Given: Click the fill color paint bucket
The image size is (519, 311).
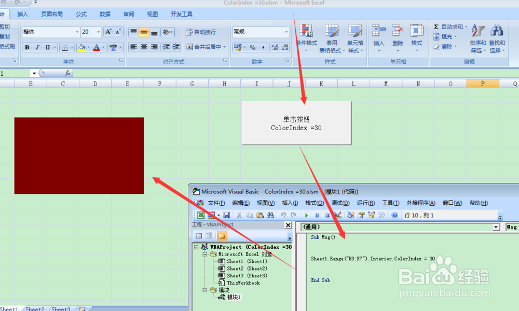Looking at the screenshot, I should click(82, 47).
